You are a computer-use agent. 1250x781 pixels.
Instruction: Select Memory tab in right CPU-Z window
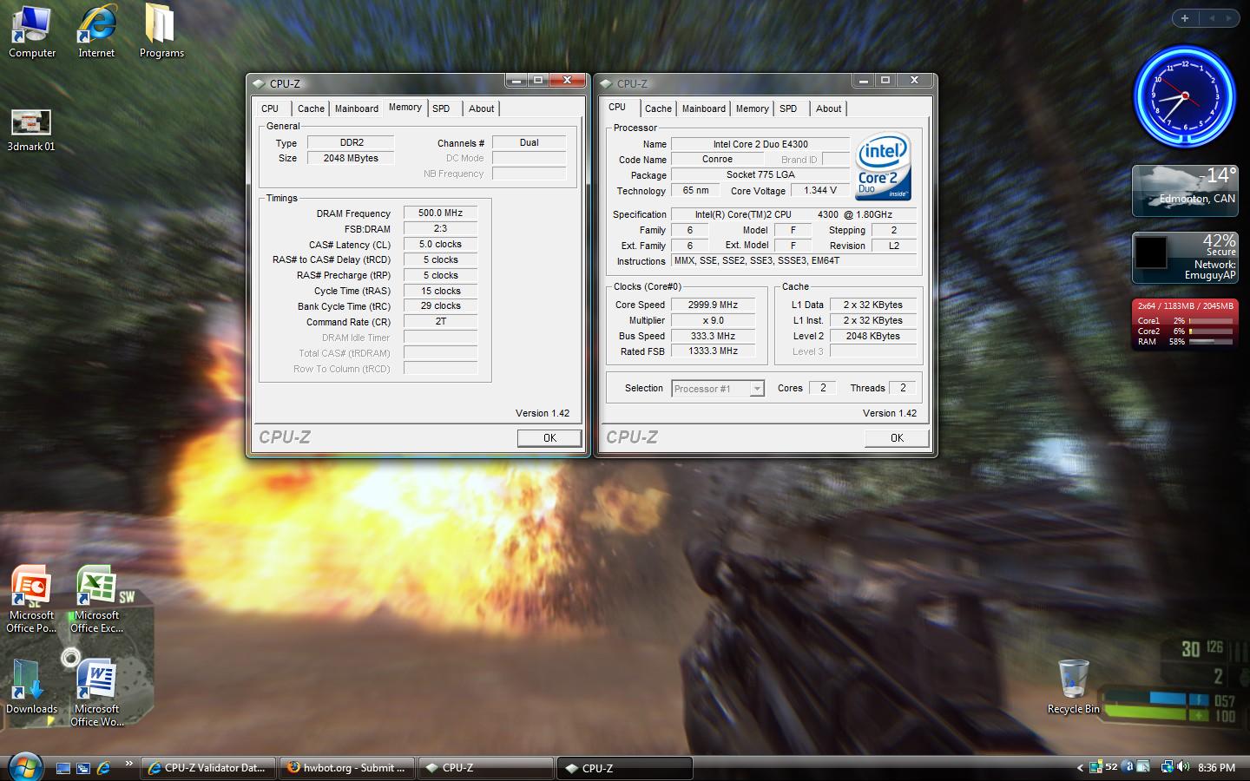pyautogui.click(x=752, y=108)
